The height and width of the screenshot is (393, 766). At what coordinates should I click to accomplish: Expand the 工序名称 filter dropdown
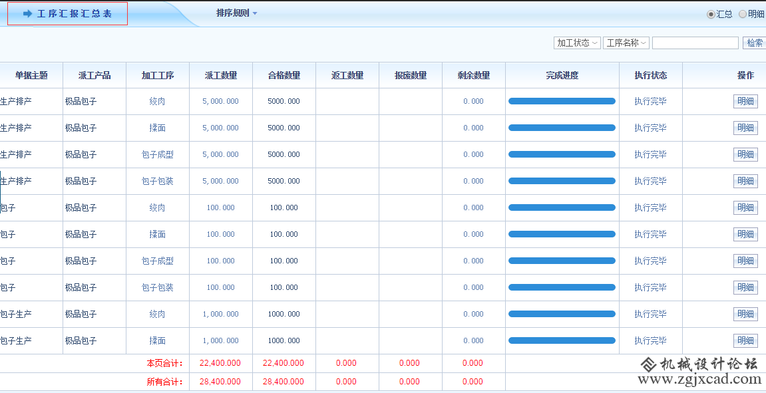click(x=626, y=43)
